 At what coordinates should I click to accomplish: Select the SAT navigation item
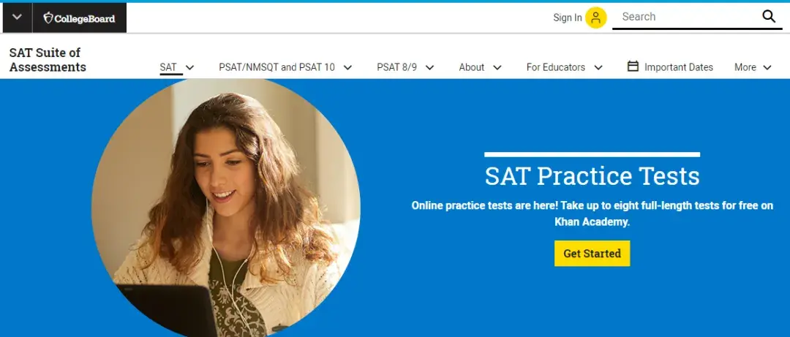(168, 67)
